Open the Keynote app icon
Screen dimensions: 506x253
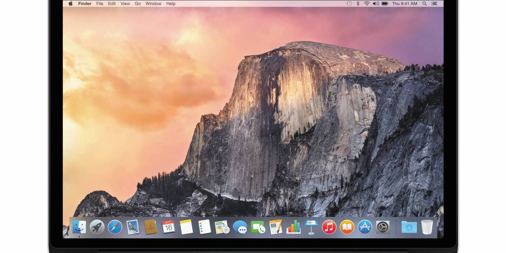tap(311, 227)
